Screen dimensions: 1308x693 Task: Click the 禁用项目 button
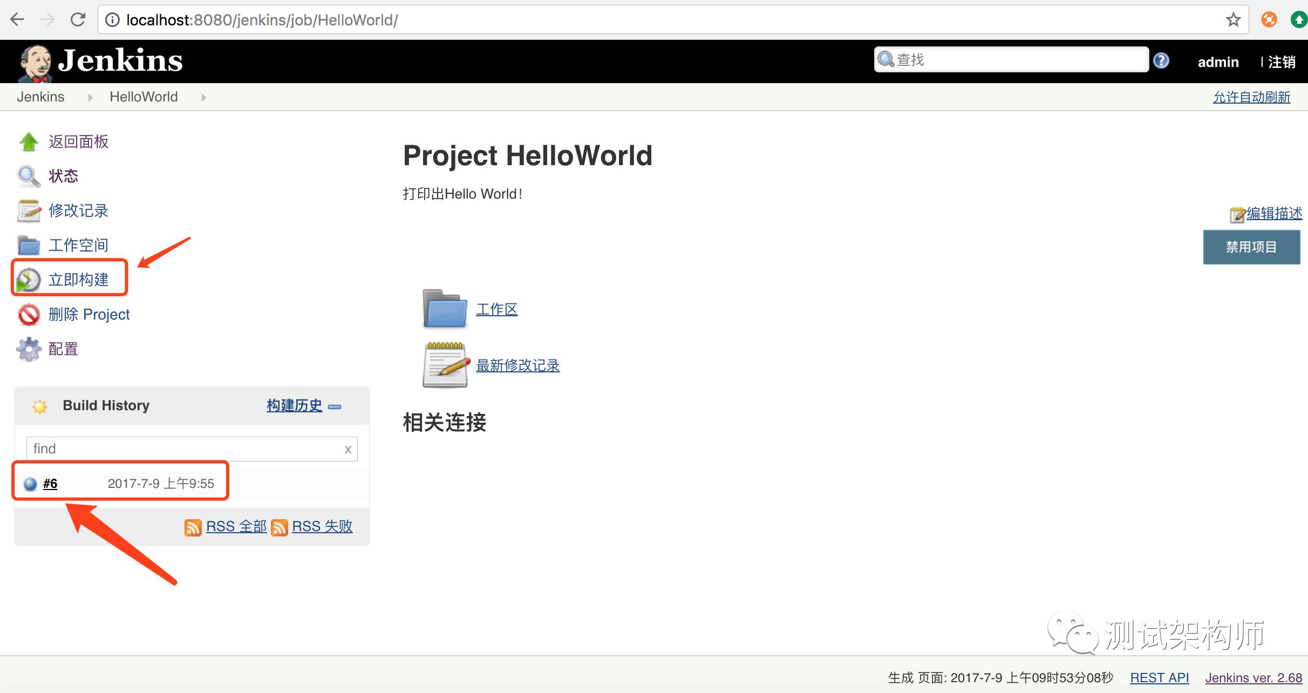point(1251,247)
